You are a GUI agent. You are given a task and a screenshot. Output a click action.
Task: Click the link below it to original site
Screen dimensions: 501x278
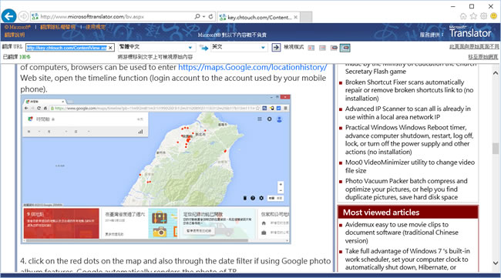tap(483, 57)
